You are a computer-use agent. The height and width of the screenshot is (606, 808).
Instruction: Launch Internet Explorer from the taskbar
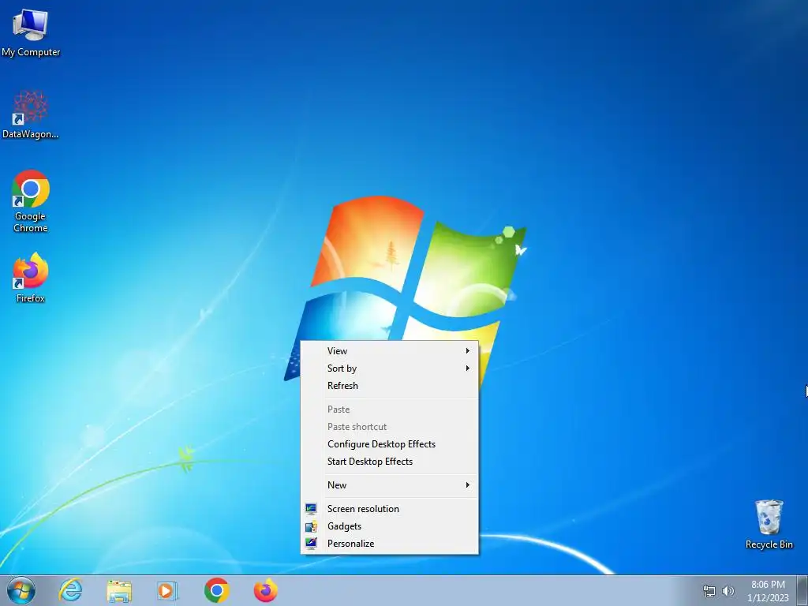pyautogui.click(x=70, y=590)
